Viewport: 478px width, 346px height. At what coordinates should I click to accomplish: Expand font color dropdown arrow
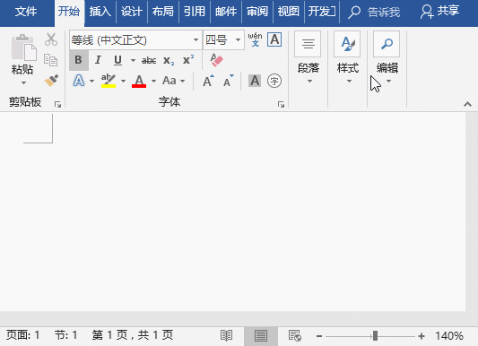pyautogui.click(x=153, y=81)
